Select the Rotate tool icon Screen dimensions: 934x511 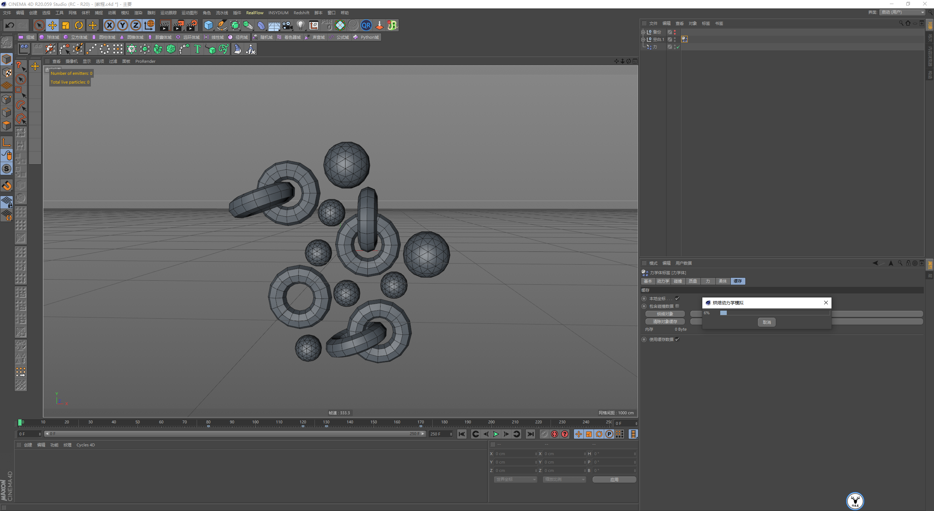point(79,25)
